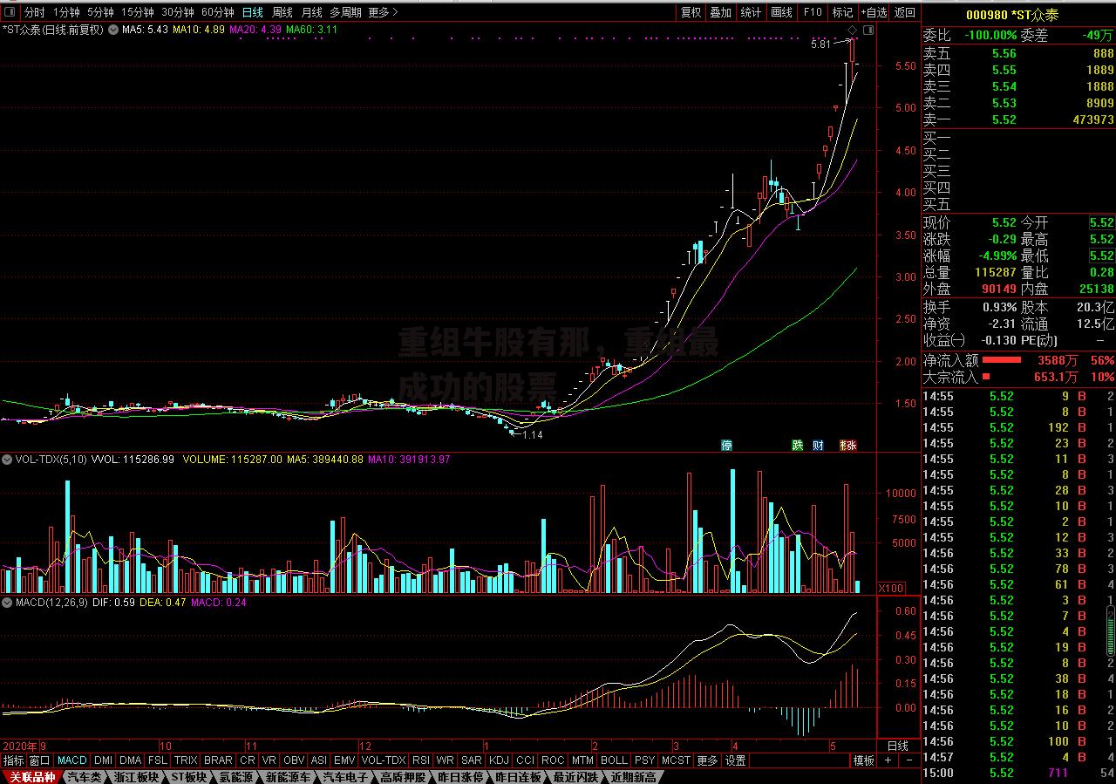
Task: Open the 昨日涨停 tab
Action: point(460,777)
